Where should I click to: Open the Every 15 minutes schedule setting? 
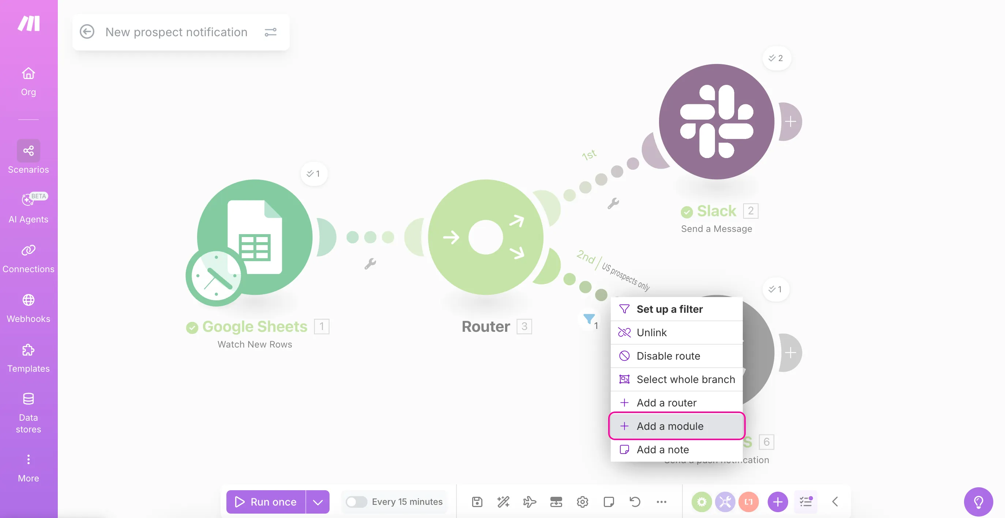click(407, 502)
